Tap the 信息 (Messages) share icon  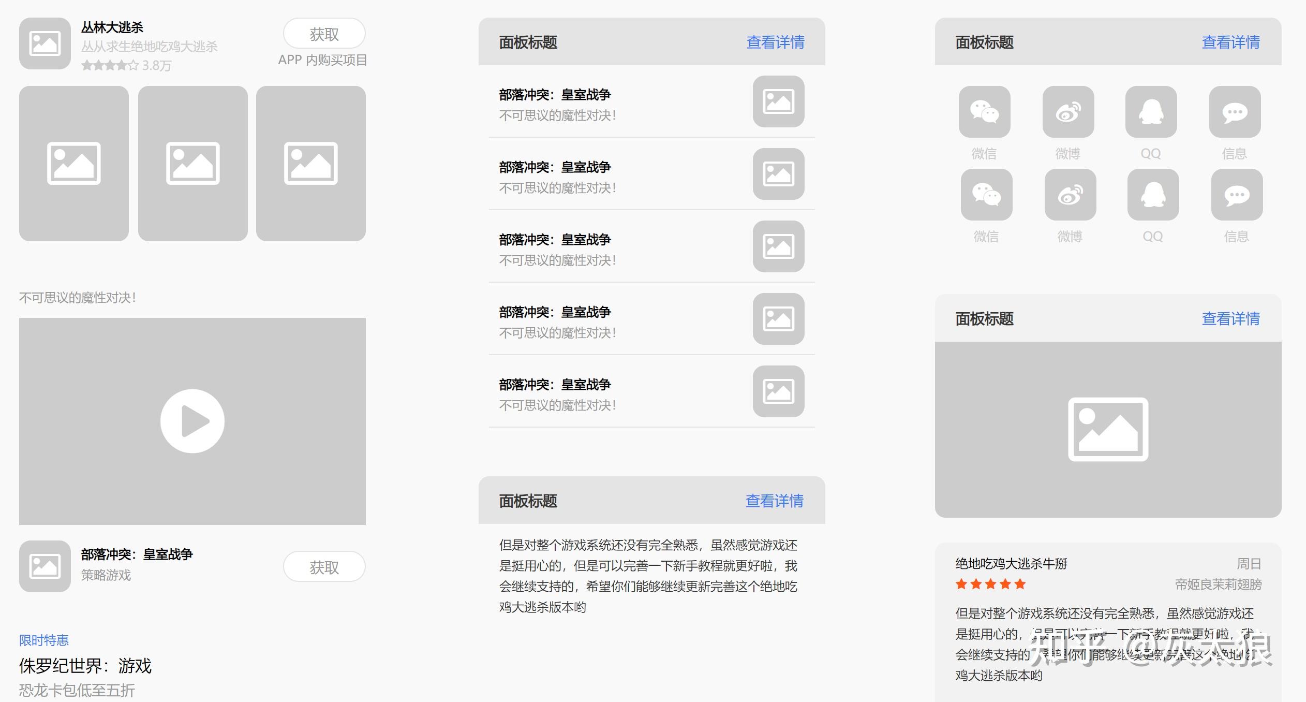click(1235, 112)
